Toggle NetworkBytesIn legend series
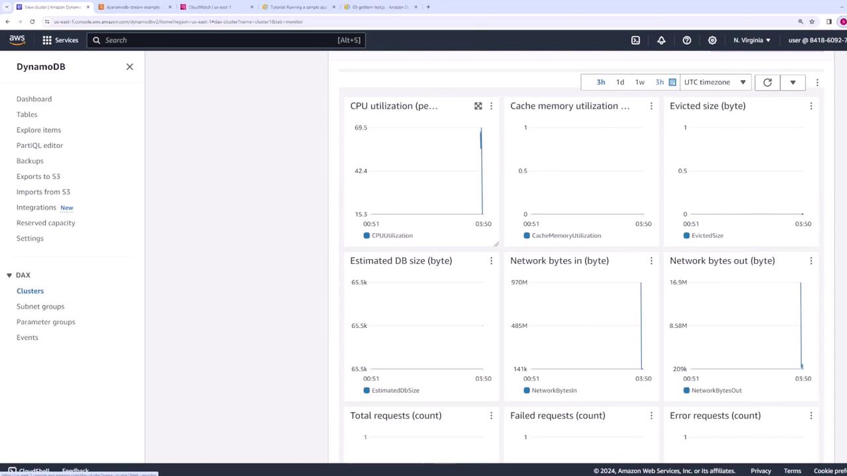 pos(551,390)
